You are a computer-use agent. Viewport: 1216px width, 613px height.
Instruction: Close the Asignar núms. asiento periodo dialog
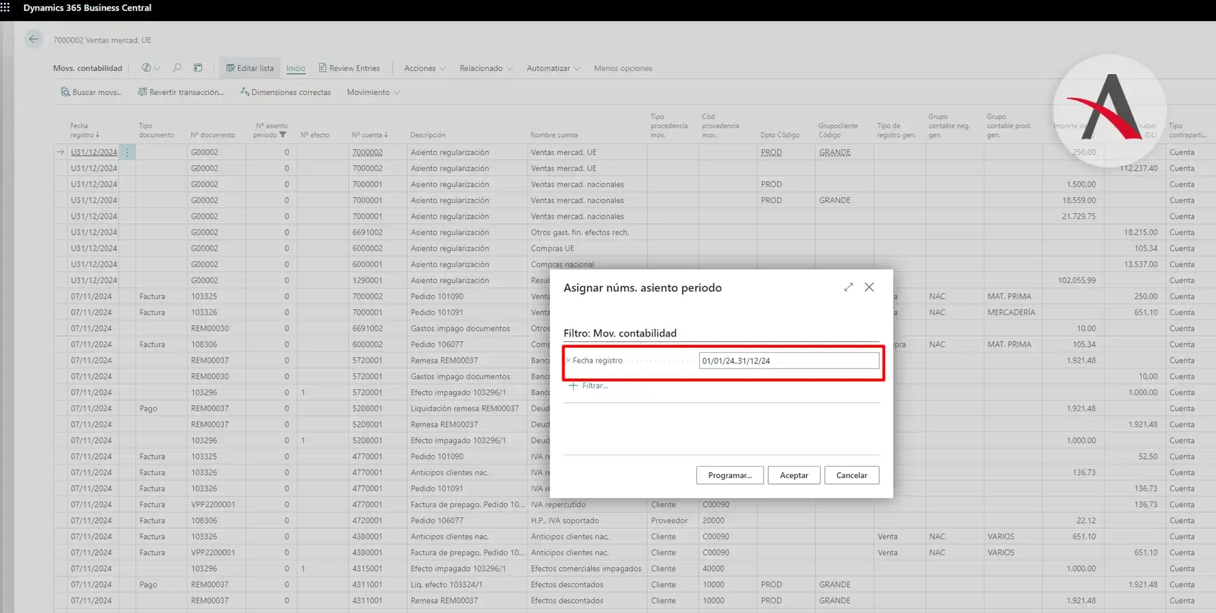click(869, 287)
